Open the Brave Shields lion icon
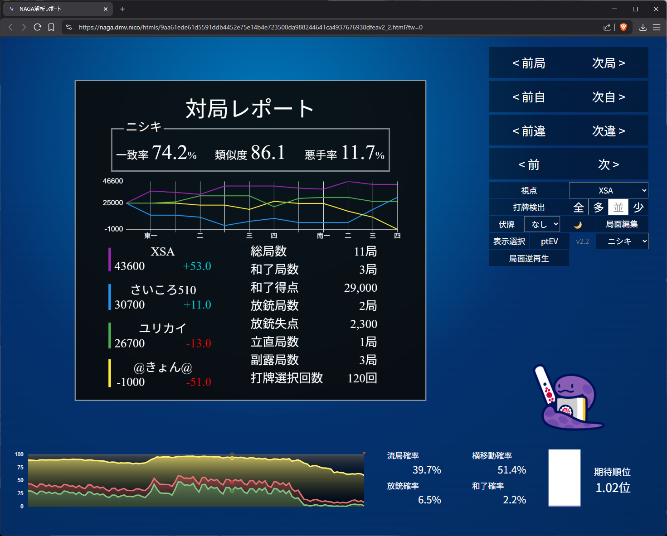The height and width of the screenshot is (536, 667). (623, 27)
